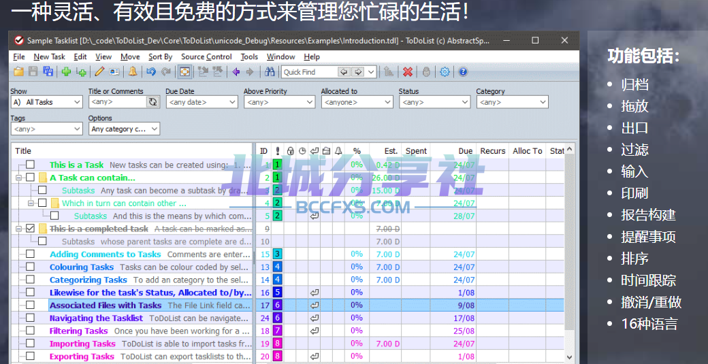Image resolution: width=708 pixels, height=364 pixels.
Task: Go forward with the gray right arrow
Action: (x=250, y=71)
